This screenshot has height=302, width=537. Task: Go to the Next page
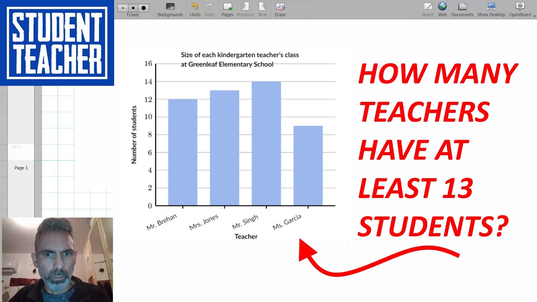coord(263,10)
